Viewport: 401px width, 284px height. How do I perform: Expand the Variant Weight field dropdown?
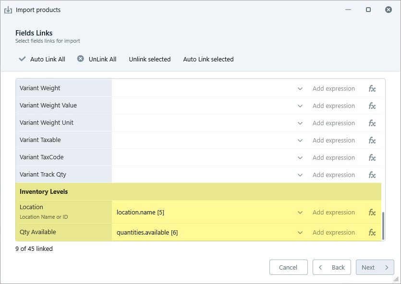tap(300, 89)
